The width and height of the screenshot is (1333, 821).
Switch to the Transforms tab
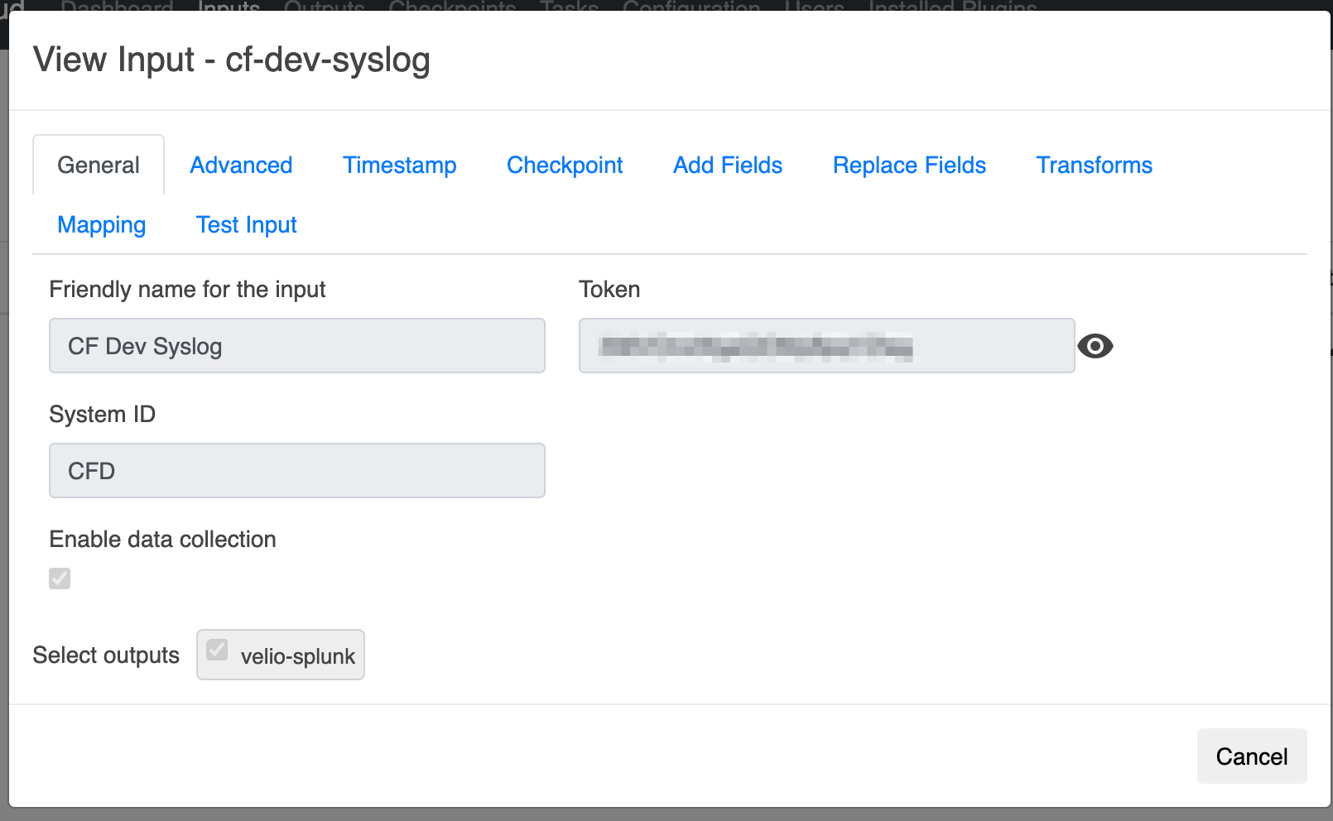point(1094,166)
